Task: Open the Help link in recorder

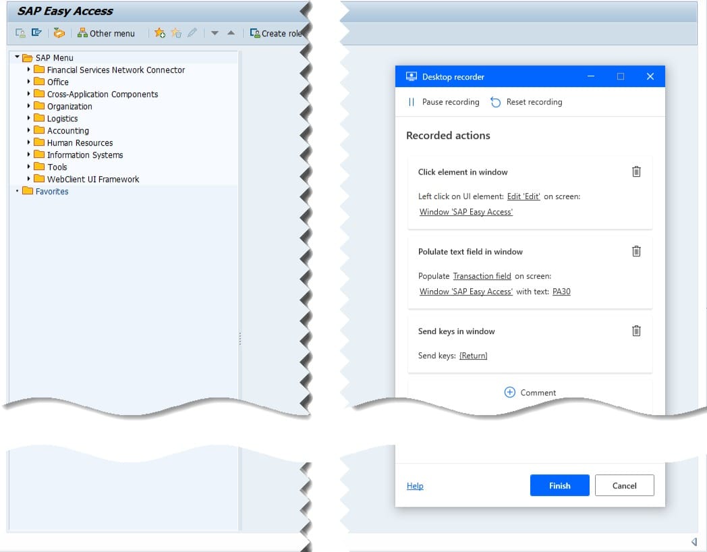Action: click(x=415, y=486)
